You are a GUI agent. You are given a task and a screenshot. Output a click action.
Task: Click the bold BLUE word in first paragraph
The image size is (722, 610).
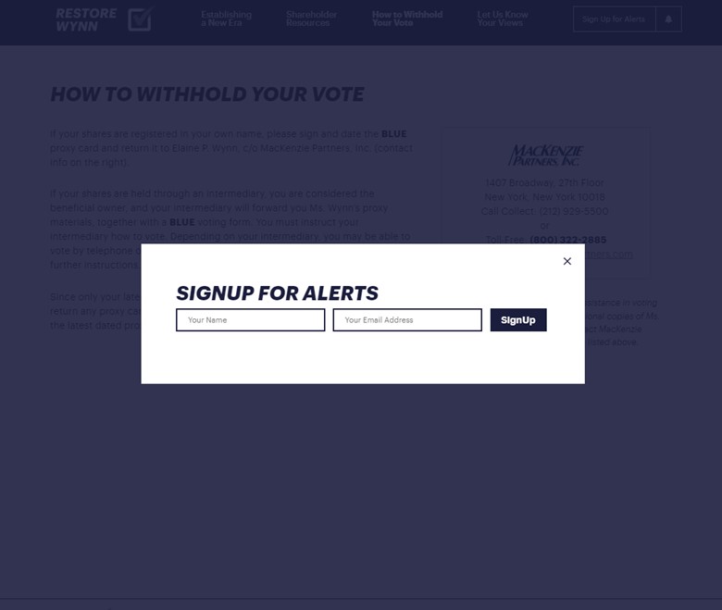(x=393, y=134)
